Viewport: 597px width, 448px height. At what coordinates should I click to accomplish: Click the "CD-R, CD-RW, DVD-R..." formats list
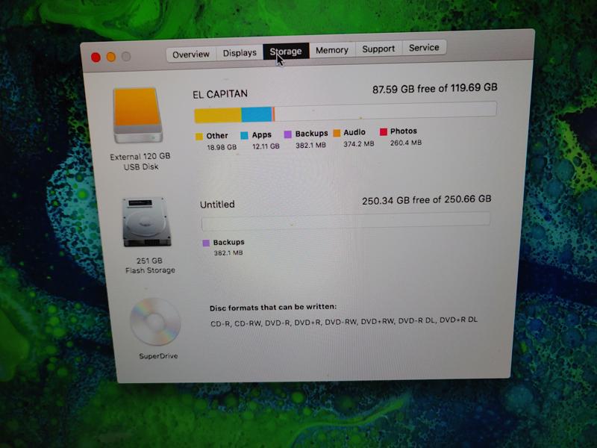(344, 321)
